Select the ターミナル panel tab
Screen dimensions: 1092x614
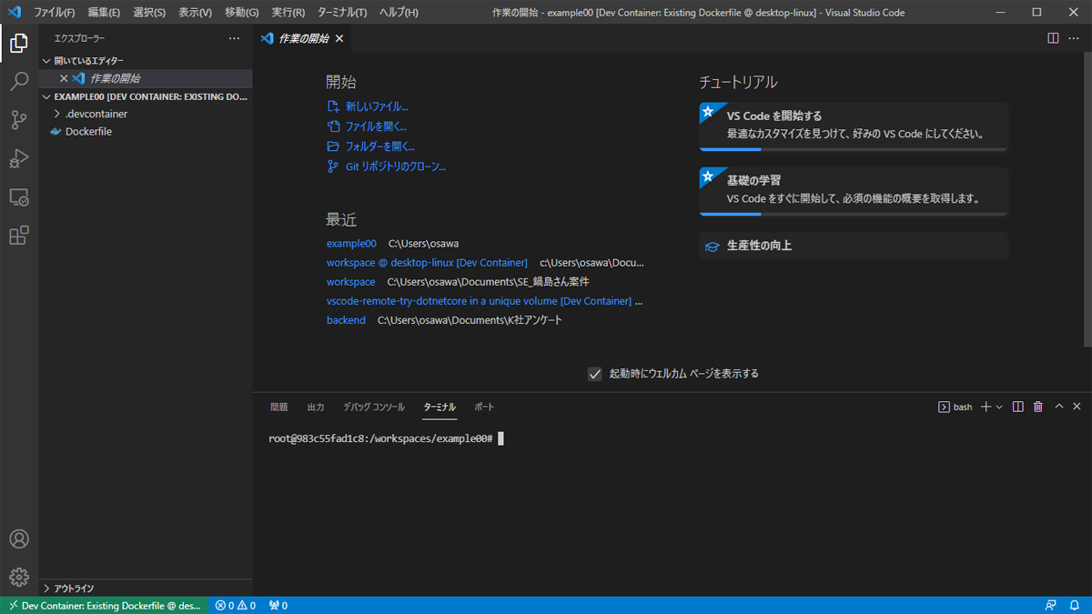[440, 407]
